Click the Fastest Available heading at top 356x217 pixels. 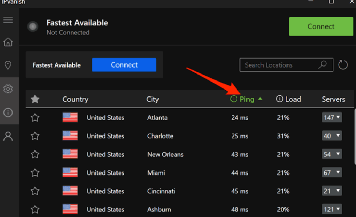[x=77, y=23]
